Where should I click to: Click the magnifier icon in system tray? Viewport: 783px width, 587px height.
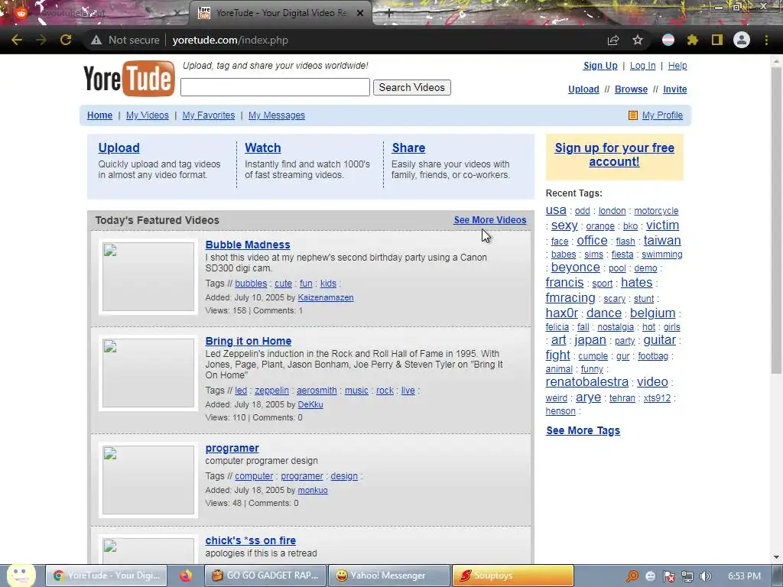(632, 576)
